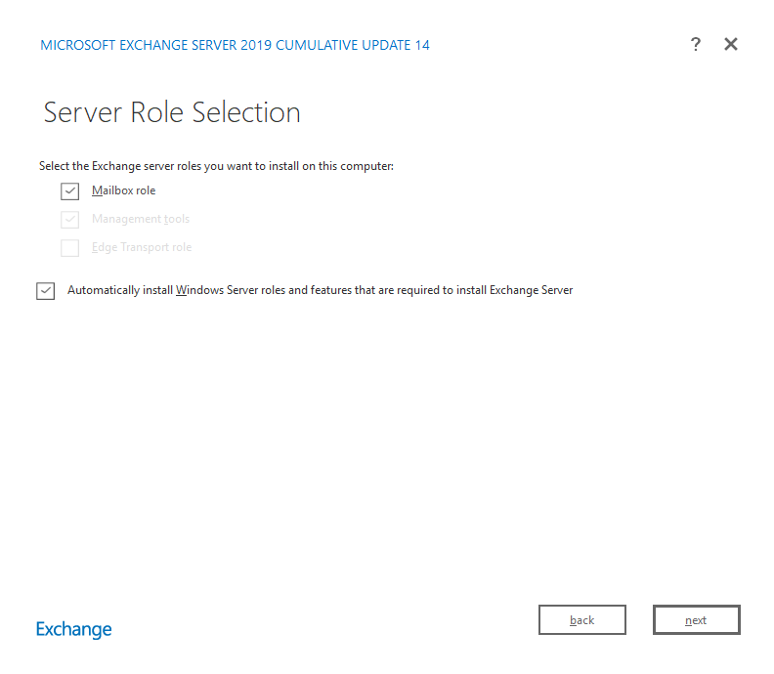Click the Microsoft Exchange Server 2019 title text

point(156,45)
